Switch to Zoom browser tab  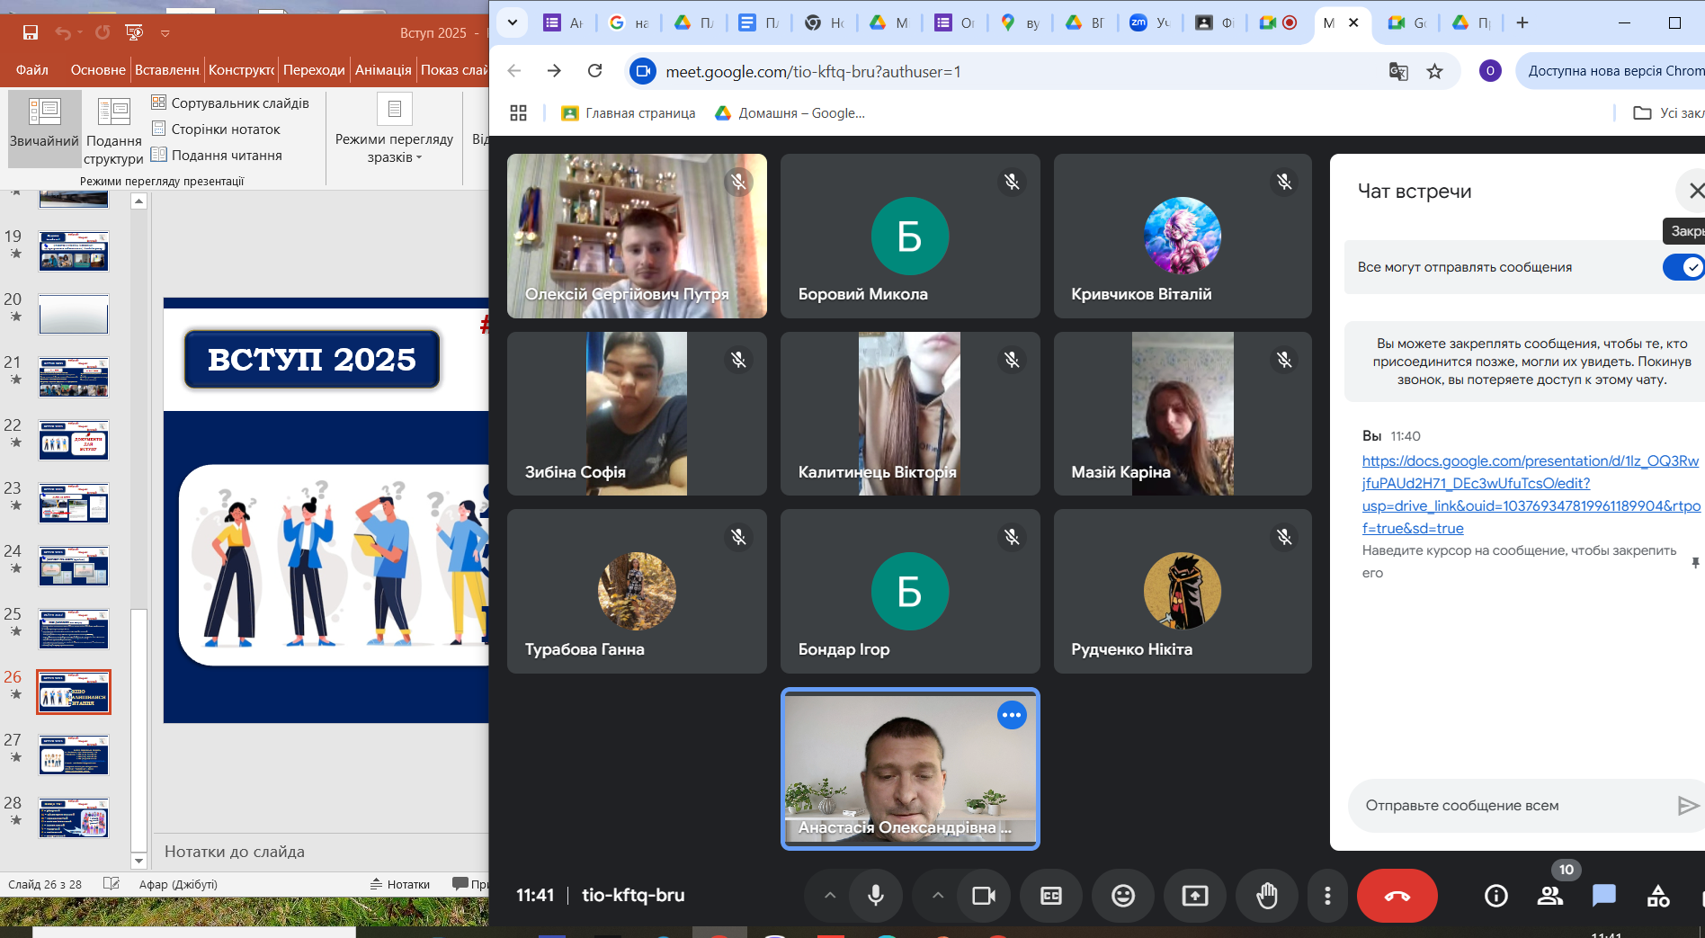[x=1148, y=22]
